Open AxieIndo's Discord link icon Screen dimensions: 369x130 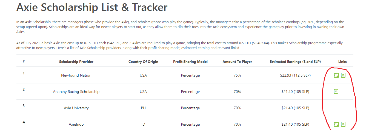point(343,124)
